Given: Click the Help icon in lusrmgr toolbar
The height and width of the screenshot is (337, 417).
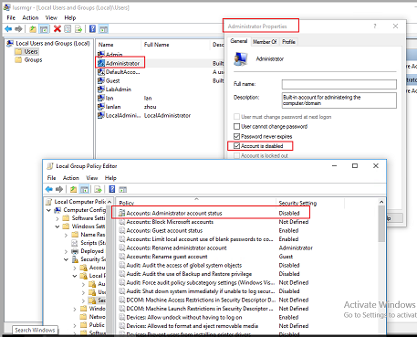Looking at the screenshot, I should [92, 29].
